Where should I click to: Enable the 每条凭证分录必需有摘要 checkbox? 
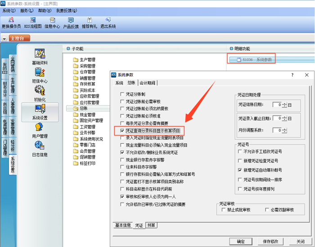(x=122, y=123)
